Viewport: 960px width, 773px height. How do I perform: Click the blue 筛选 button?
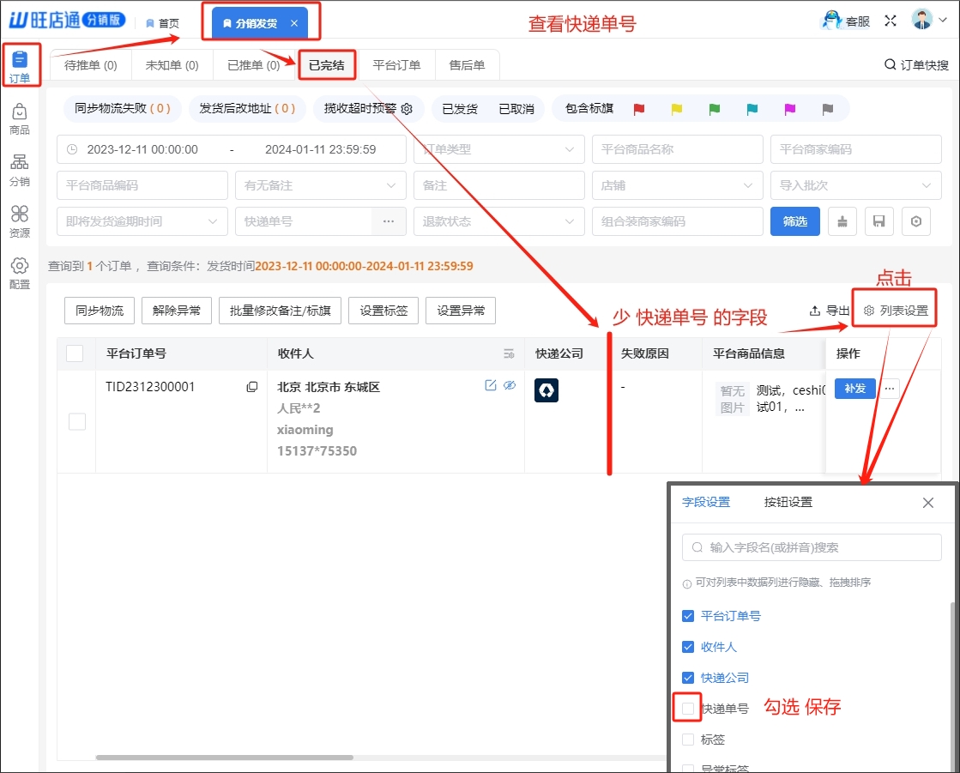pyautogui.click(x=795, y=221)
